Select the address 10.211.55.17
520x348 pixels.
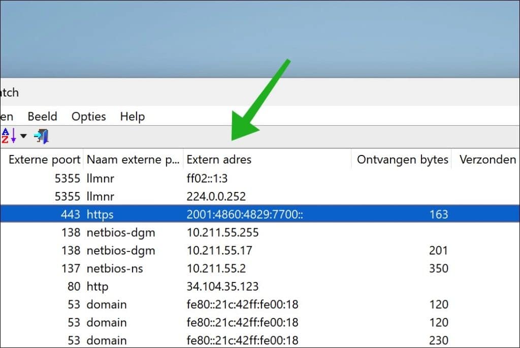219,250
